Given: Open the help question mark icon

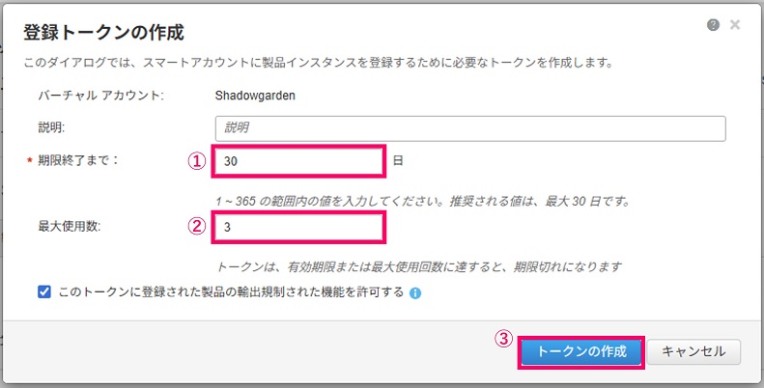Looking at the screenshot, I should coord(713,25).
